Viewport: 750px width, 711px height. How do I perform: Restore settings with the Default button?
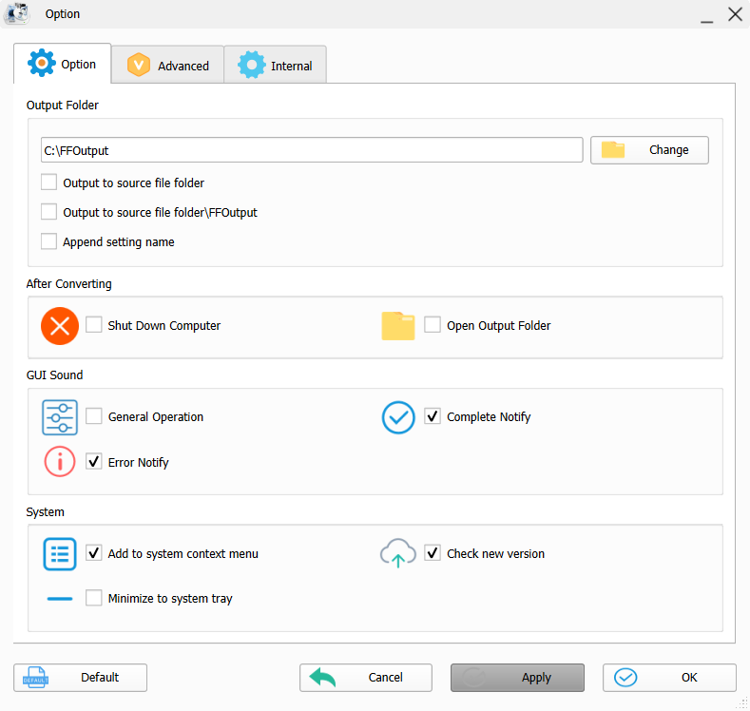81,678
